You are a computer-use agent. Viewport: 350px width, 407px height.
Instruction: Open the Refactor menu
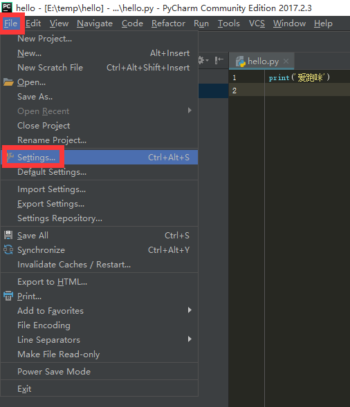(168, 23)
